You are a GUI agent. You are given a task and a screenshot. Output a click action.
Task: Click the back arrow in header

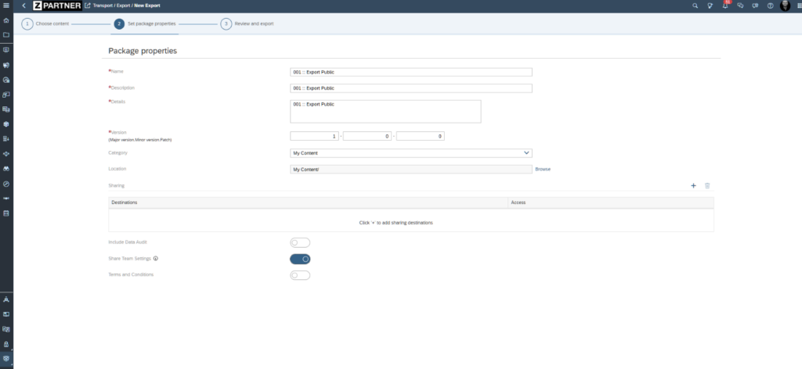(x=23, y=5)
